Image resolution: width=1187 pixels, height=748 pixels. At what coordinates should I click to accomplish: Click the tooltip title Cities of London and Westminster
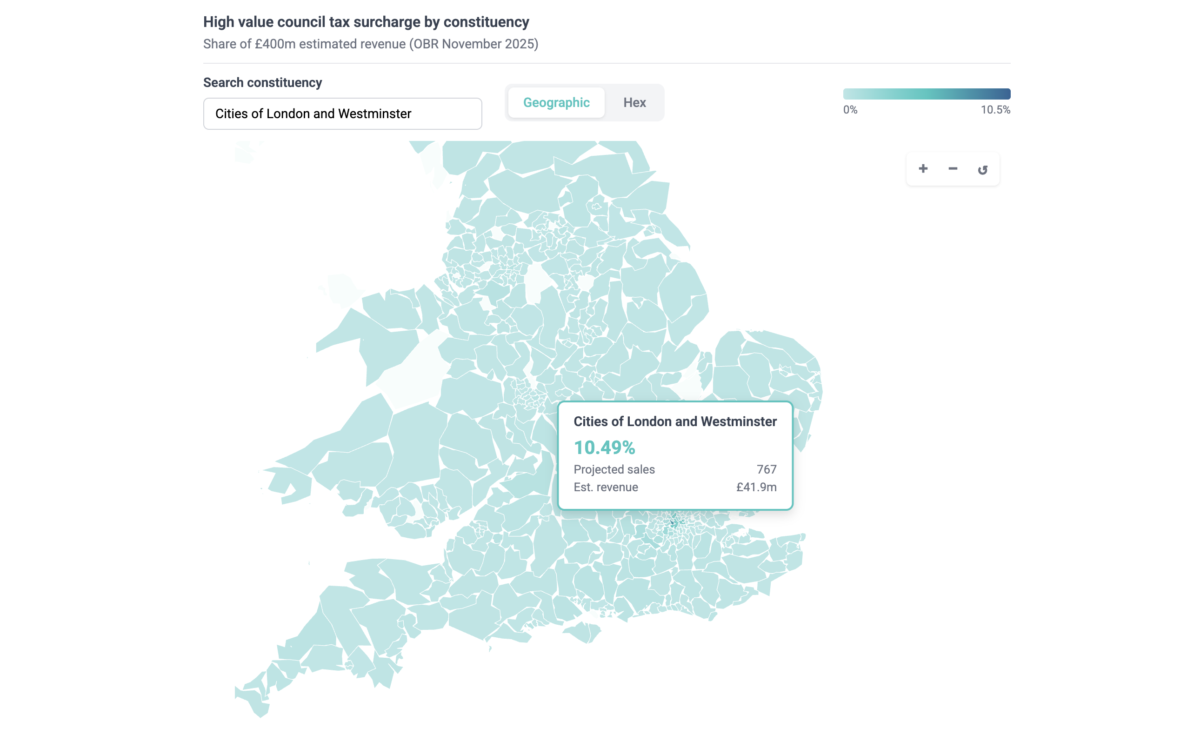coord(674,421)
